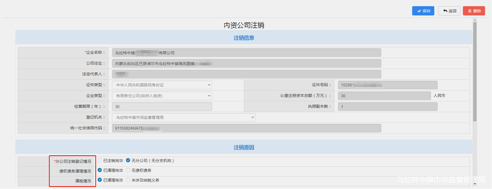
Task: Click the 删除 delete button
Action: pyautogui.click(x=473, y=11)
